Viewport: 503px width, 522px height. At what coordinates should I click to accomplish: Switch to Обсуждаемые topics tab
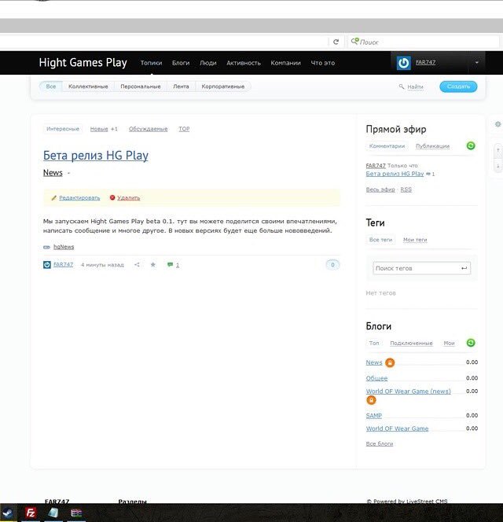click(x=148, y=129)
